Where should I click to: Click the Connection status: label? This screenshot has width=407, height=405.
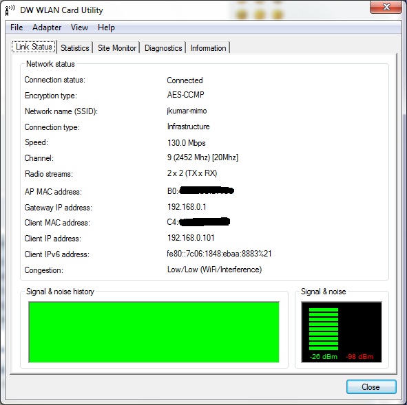tap(55, 80)
